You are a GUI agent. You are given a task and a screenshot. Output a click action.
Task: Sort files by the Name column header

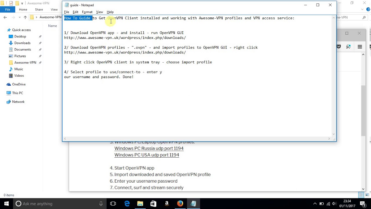(52, 26)
